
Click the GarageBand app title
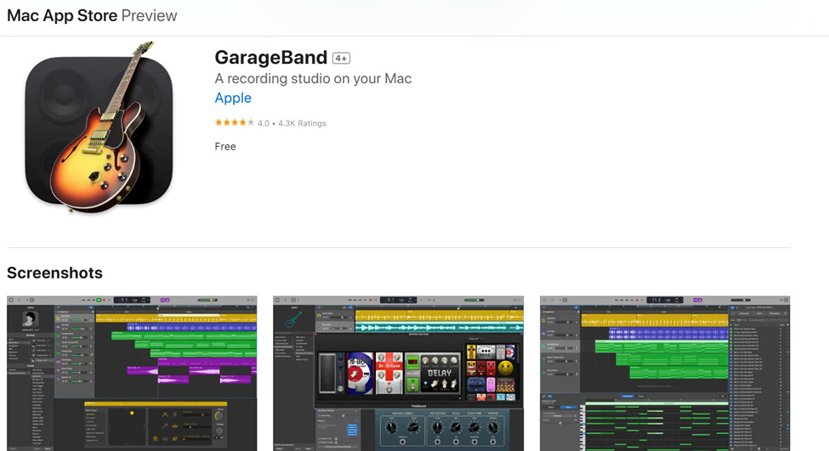point(270,58)
